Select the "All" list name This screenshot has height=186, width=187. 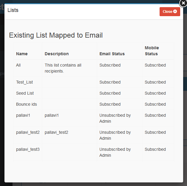point(18,65)
